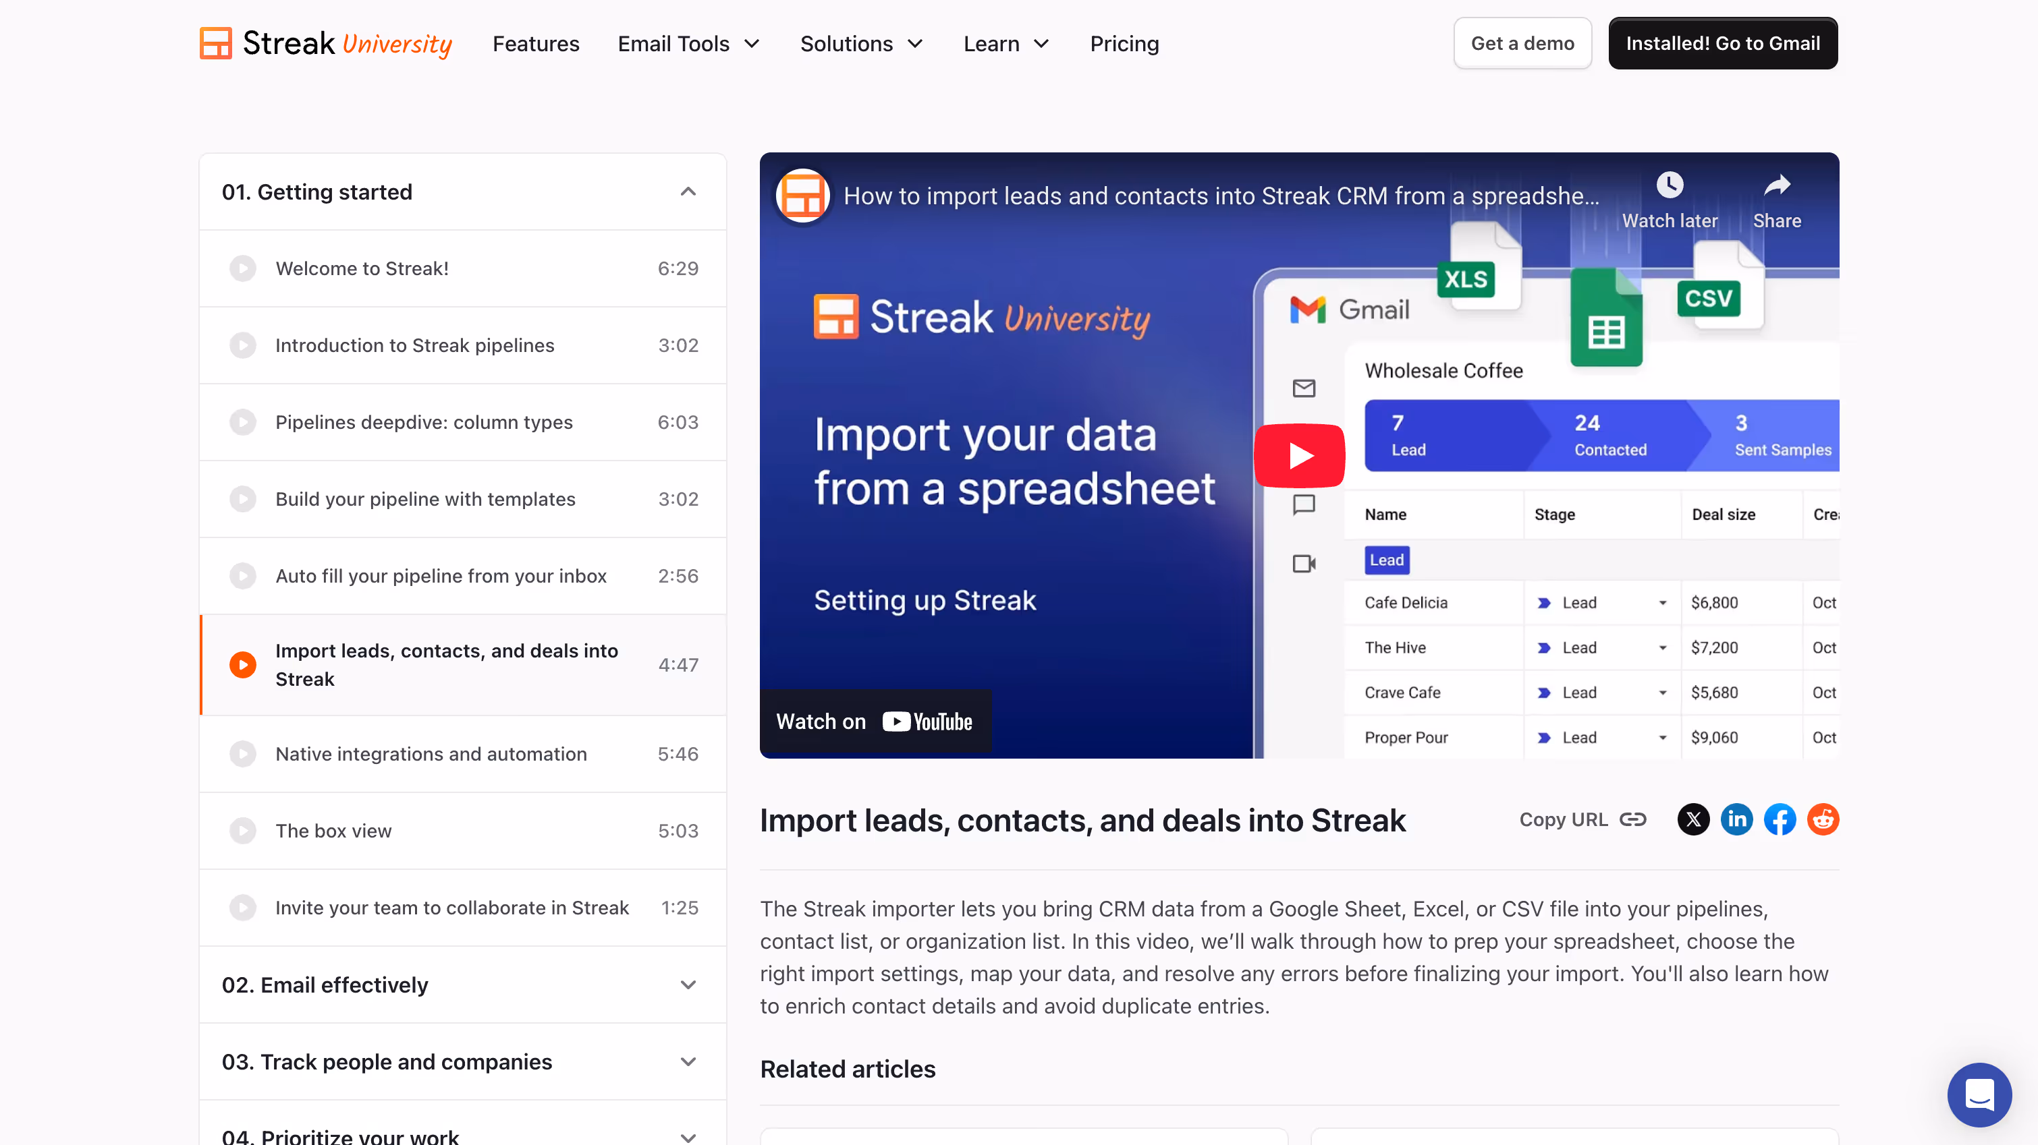
Task: Collapse the 01. Getting started section
Action: (463, 192)
